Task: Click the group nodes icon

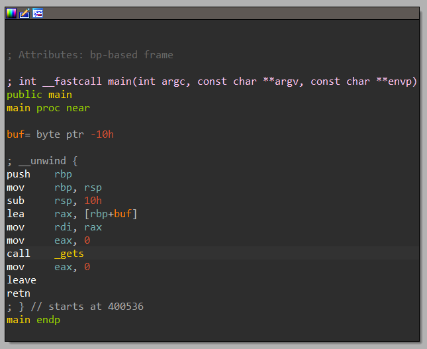Action: tap(38, 13)
